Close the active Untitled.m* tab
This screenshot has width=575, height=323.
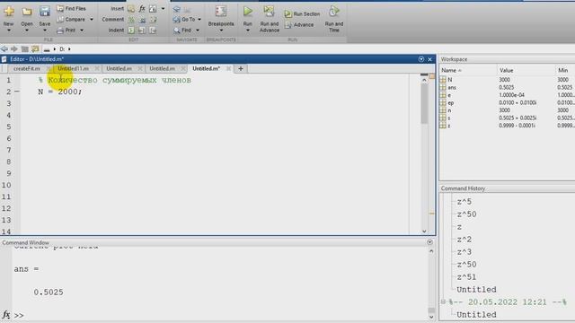coord(228,69)
